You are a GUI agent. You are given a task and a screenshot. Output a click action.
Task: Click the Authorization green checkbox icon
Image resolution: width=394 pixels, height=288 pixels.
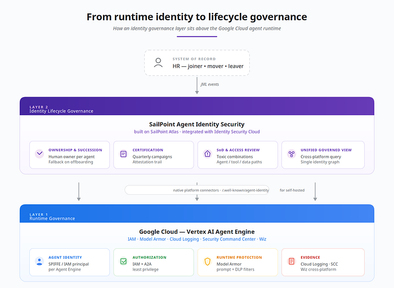[x=123, y=261]
